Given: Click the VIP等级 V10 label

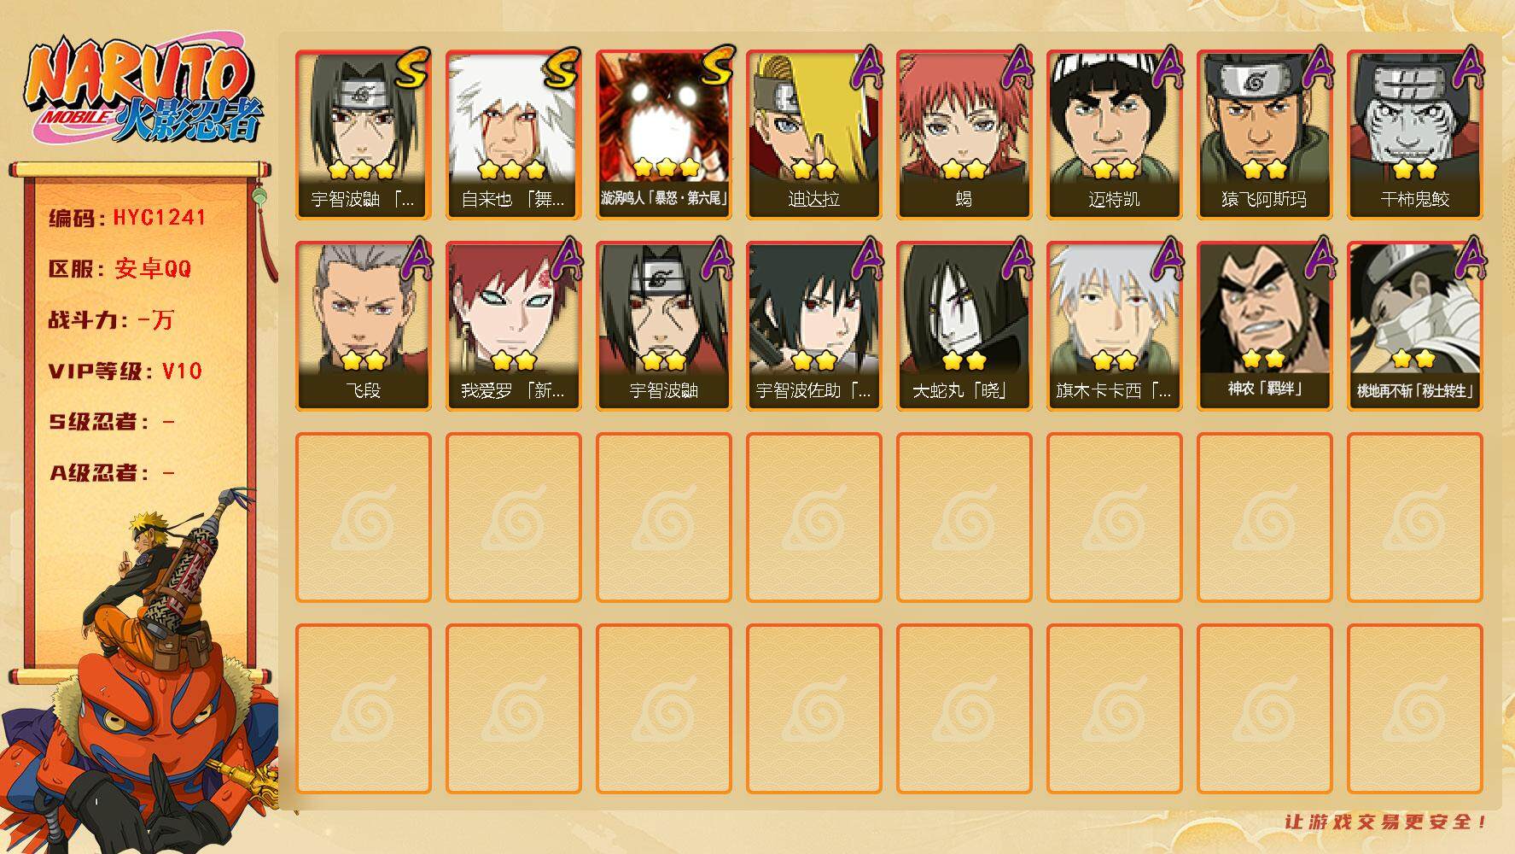Looking at the screenshot, I should (125, 371).
